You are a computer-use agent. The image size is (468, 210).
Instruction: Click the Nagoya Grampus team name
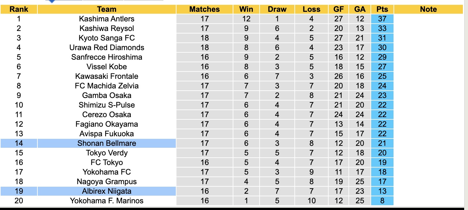pyautogui.click(x=106, y=182)
